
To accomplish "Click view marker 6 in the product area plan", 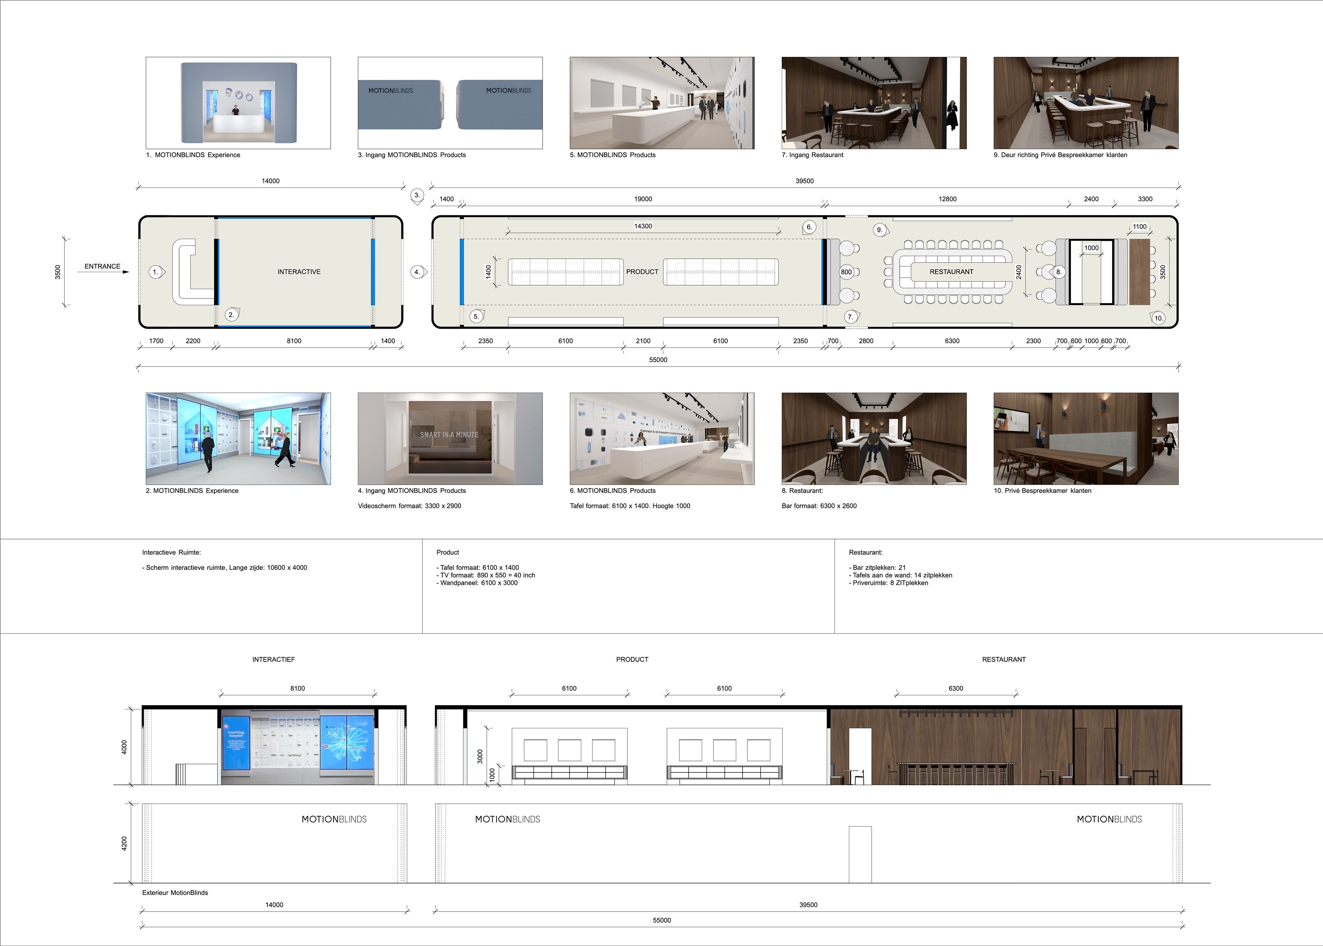I will click(x=809, y=227).
